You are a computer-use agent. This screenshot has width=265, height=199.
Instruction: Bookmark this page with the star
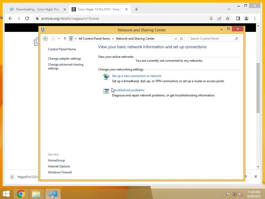[228, 18]
